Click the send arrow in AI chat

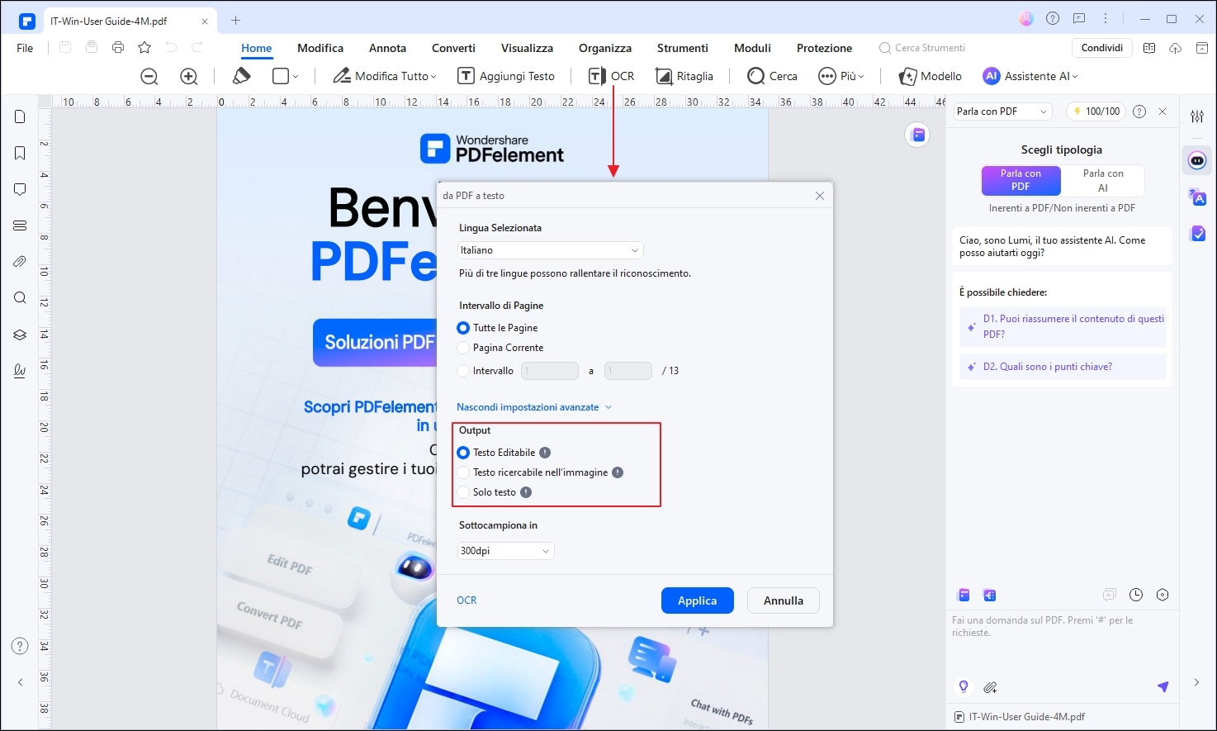1163,686
